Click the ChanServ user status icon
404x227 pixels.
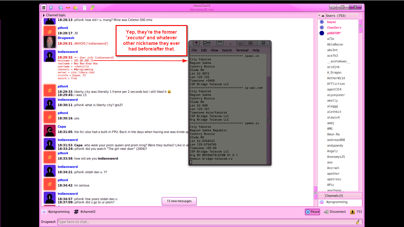click(x=322, y=27)
